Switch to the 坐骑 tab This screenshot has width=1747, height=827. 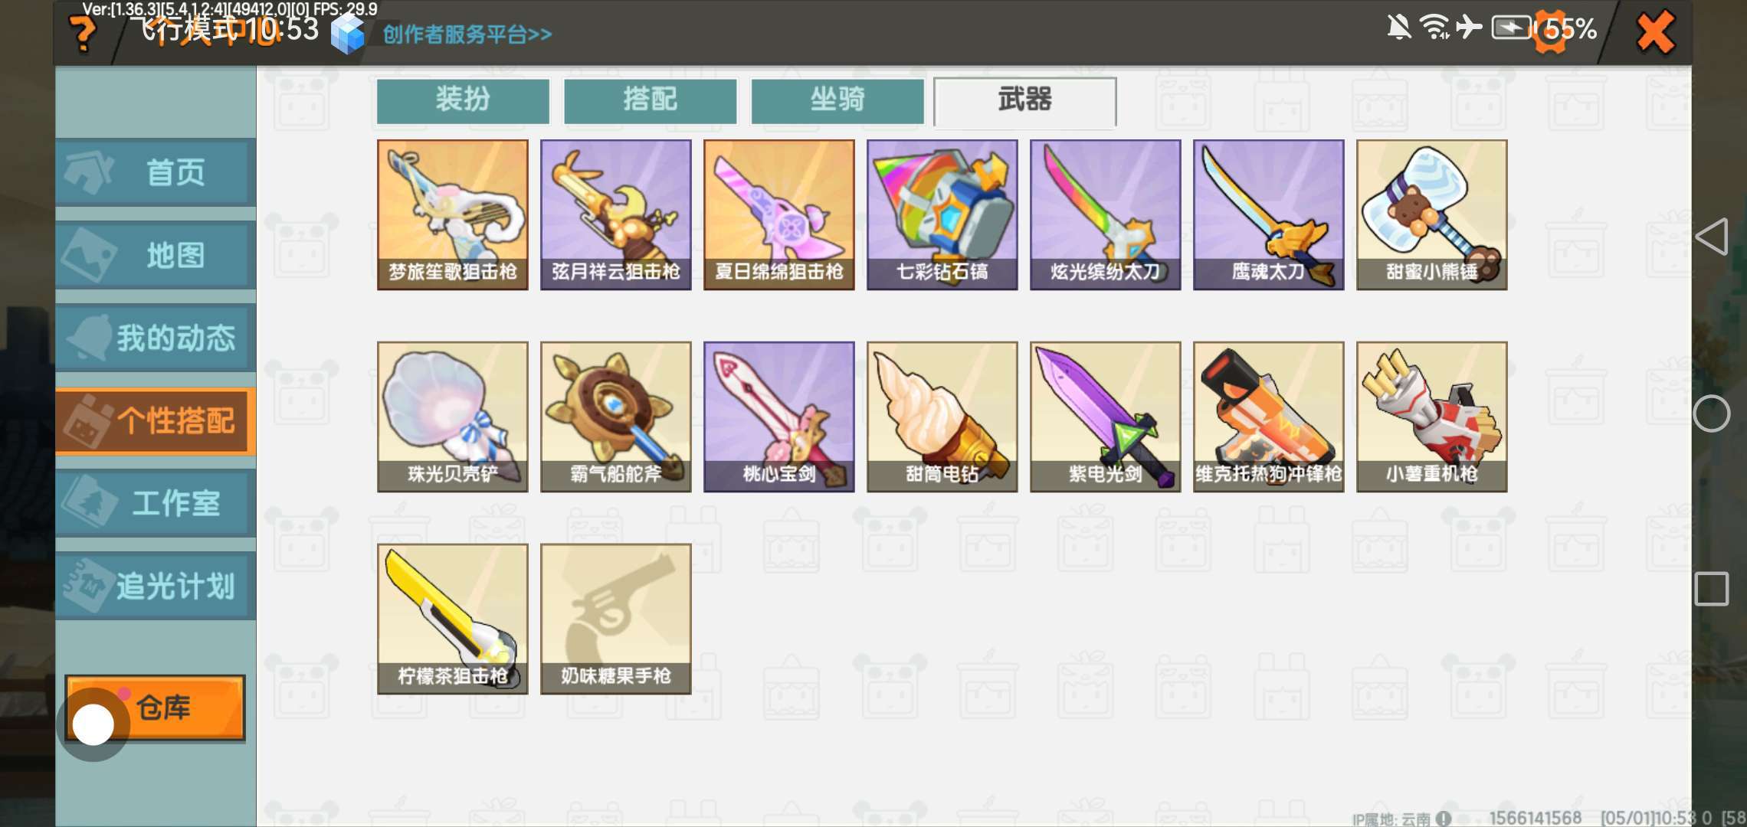pyautogui.click(x=837, y=100)
